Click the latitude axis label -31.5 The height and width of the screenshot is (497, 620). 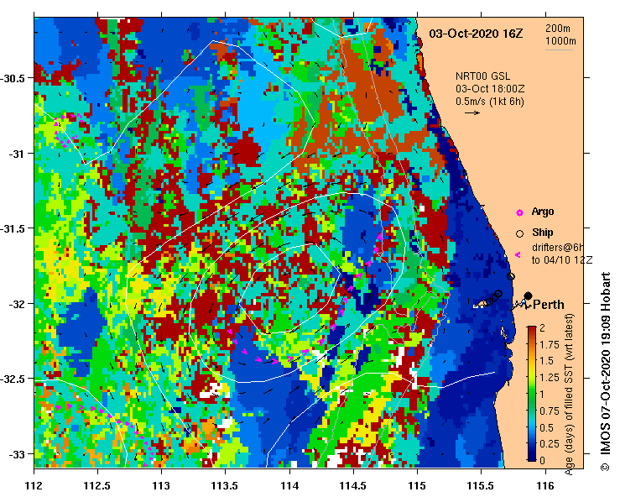tap(13, 228)
